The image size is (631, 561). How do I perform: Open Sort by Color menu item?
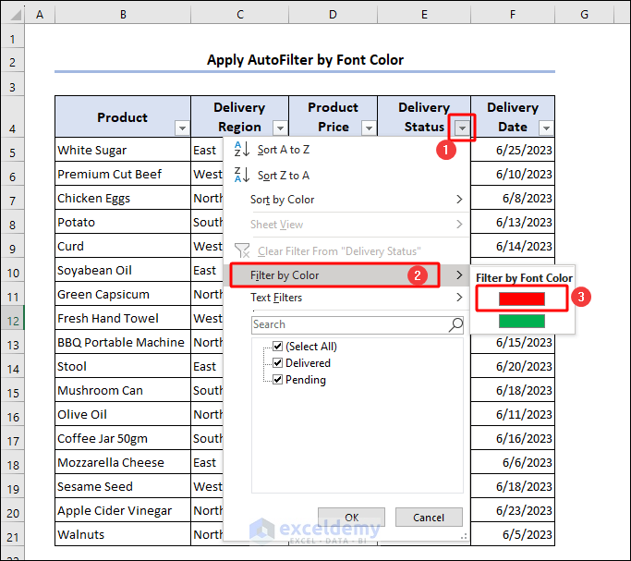(346, 200)
